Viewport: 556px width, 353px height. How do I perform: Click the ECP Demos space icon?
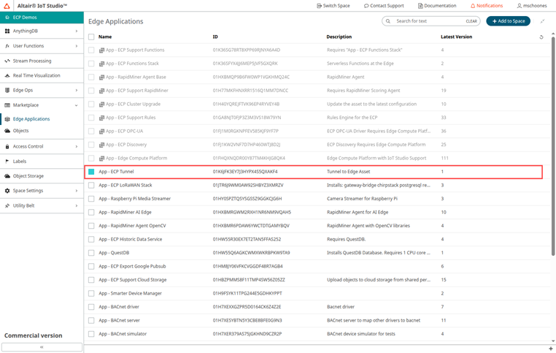pos(7,18)
